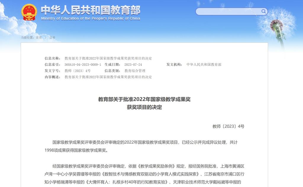
Task: Click the 发文机构 value 中华人民共和国教育部
Action: coord(204,65)
